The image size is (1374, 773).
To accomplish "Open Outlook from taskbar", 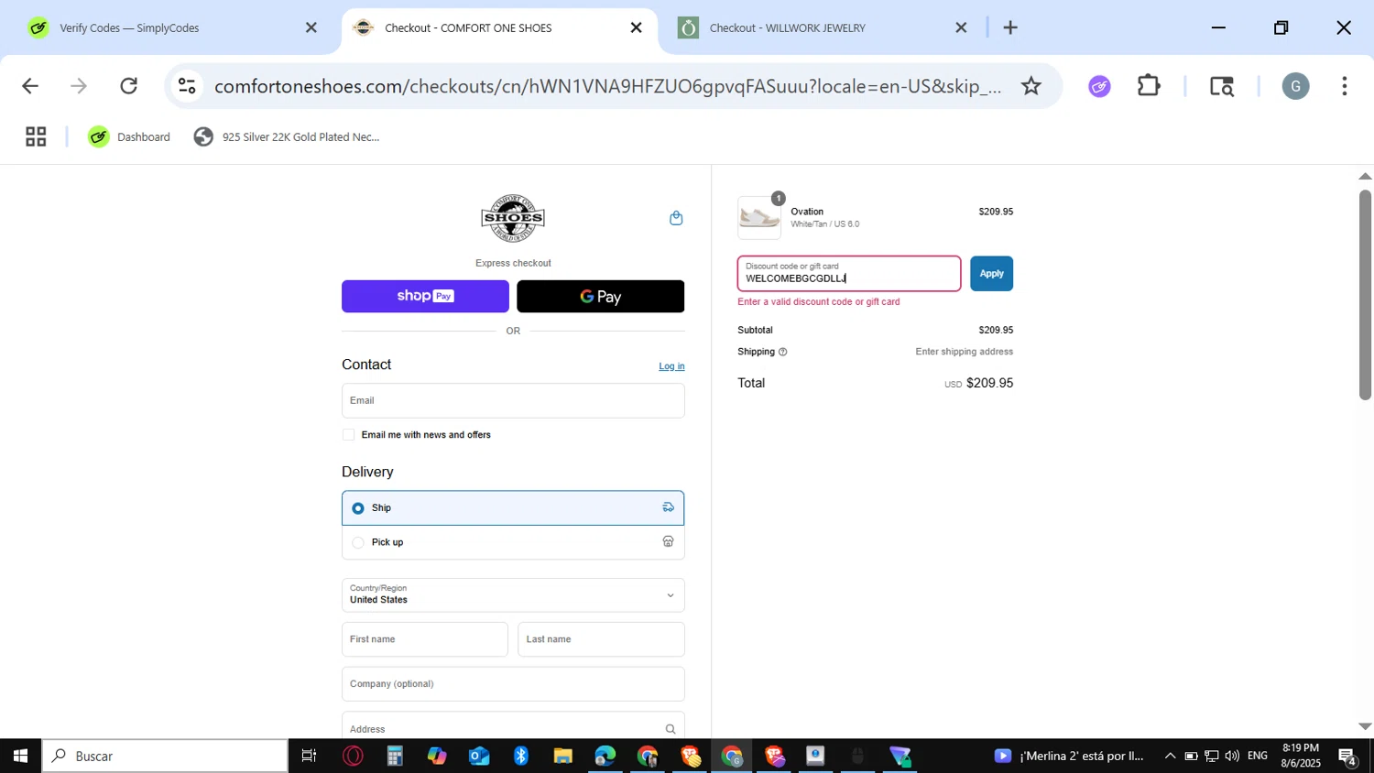I will [479, 756].
